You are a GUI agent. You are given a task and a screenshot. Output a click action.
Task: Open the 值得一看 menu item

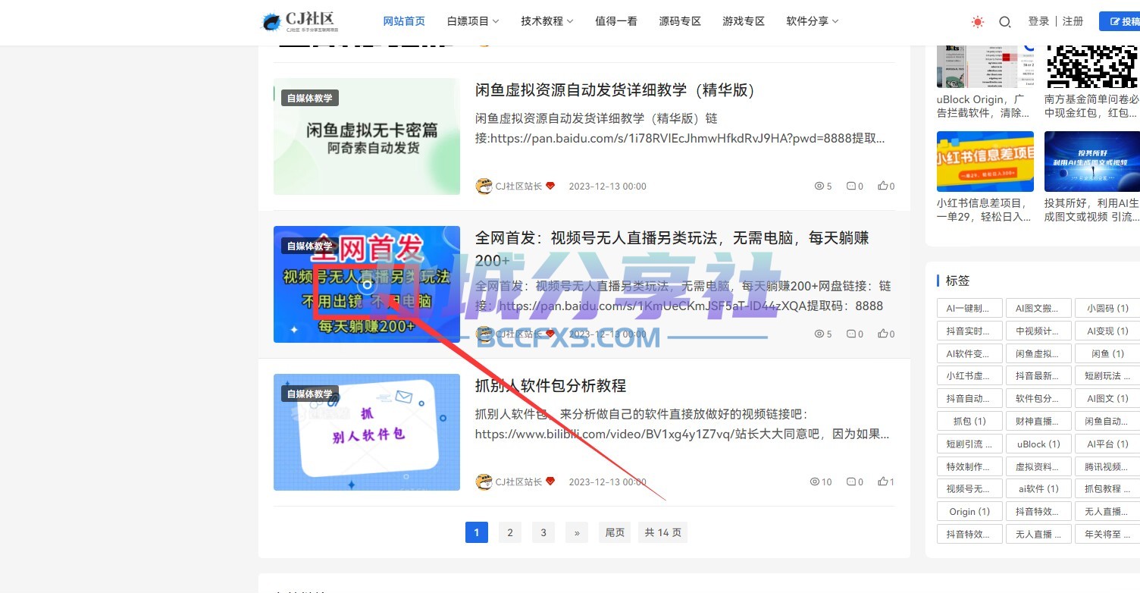pyautogui.click(x=616, y=21)
